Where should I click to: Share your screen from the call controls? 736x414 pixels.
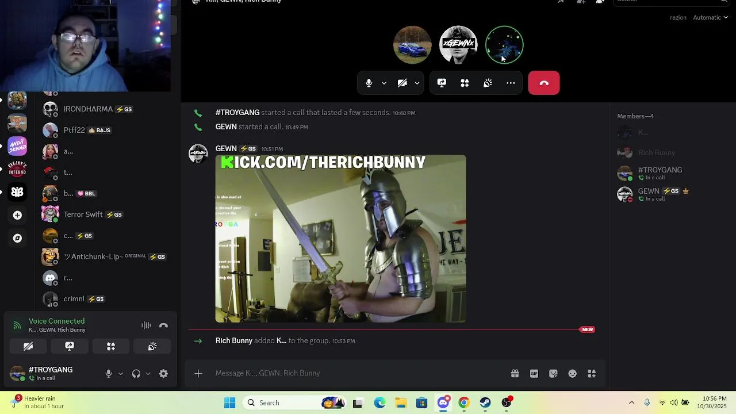[x=442, y=83]
